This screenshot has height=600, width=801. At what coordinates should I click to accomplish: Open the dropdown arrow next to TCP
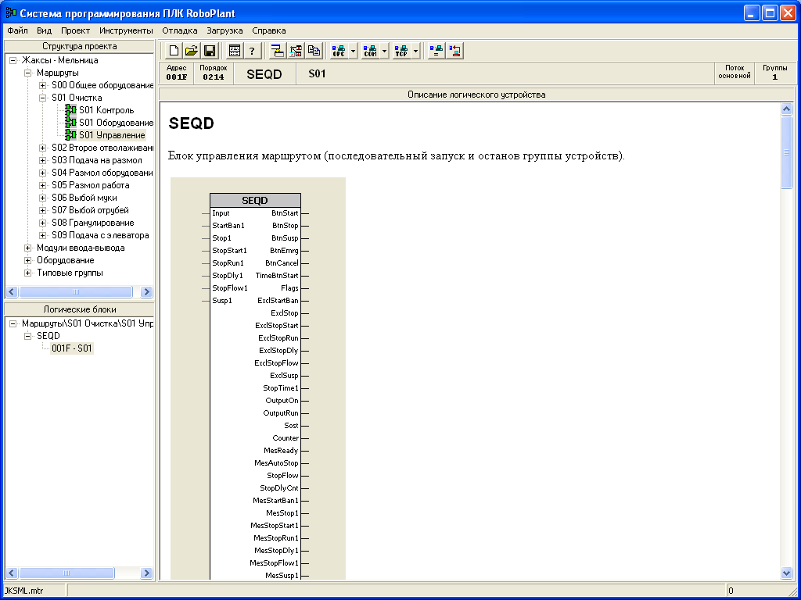(x=416, y=52)
